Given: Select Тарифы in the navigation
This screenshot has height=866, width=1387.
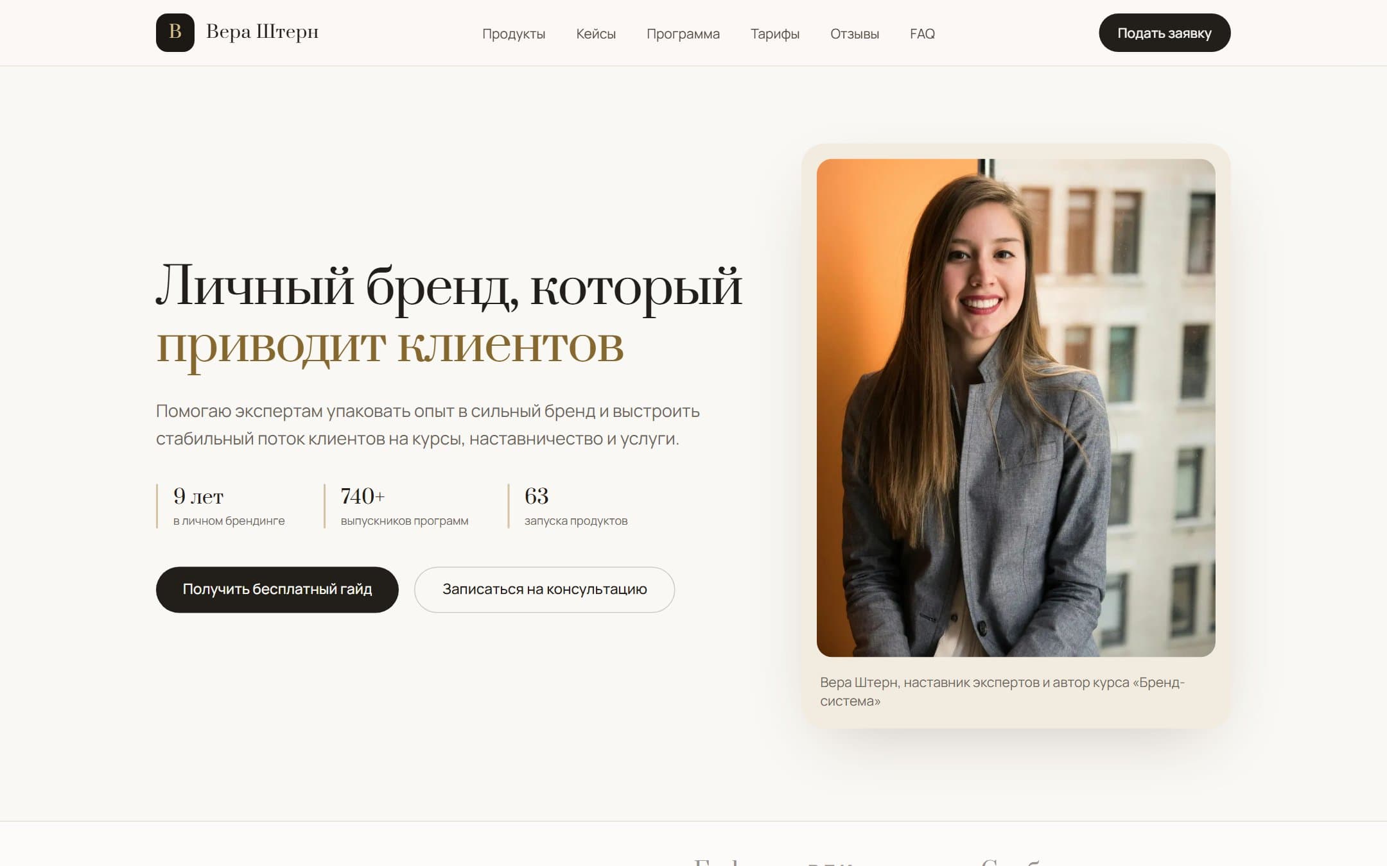Looking at the screenshot, I should click(x=775, y=34).
